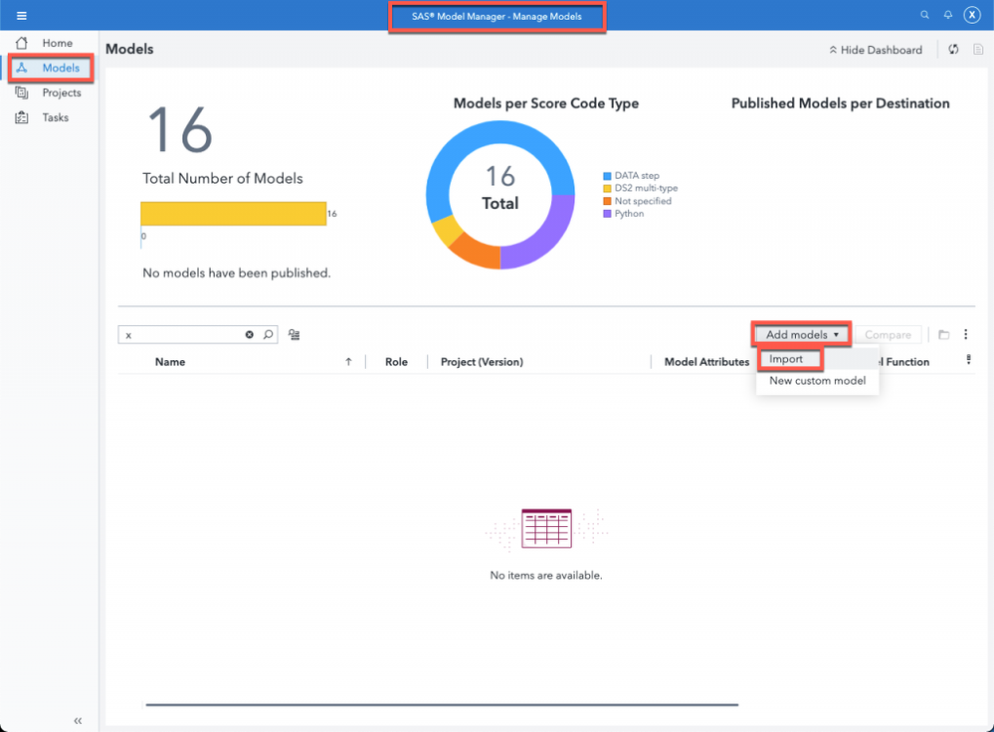The image size is (994, 732).
Task: Click the Home house icon
Action: point(22,43)
